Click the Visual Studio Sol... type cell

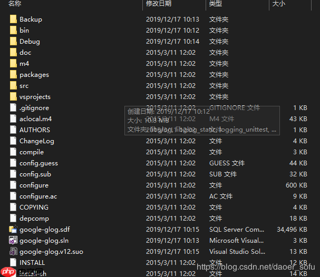click(x=237, y=252)
